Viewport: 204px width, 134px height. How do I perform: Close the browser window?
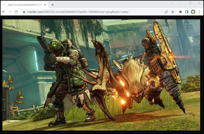(x=199, y=3)
